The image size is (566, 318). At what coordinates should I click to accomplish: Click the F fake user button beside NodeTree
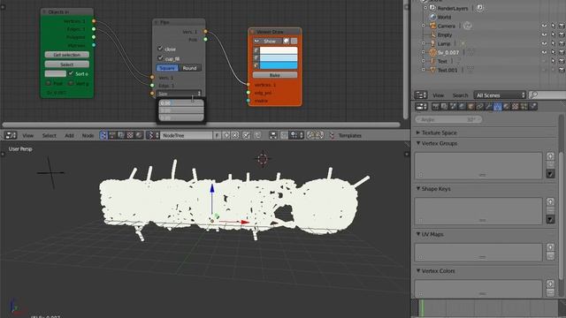[x=217, y=135]
